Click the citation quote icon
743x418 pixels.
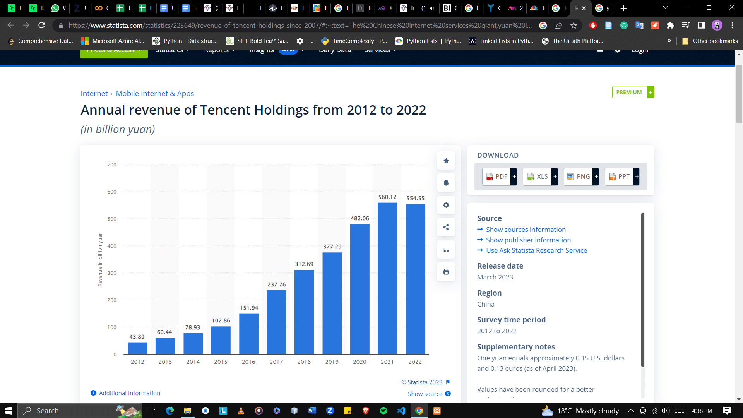tap(446, 250)
